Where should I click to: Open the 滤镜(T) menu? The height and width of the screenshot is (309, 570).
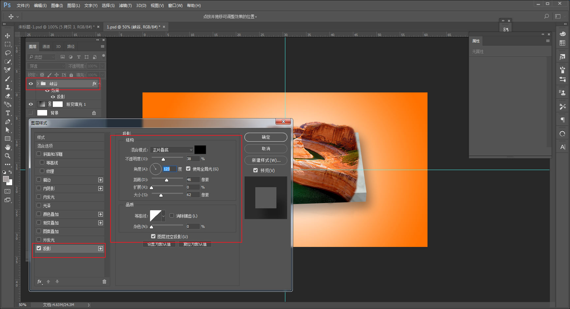[125, 6]
